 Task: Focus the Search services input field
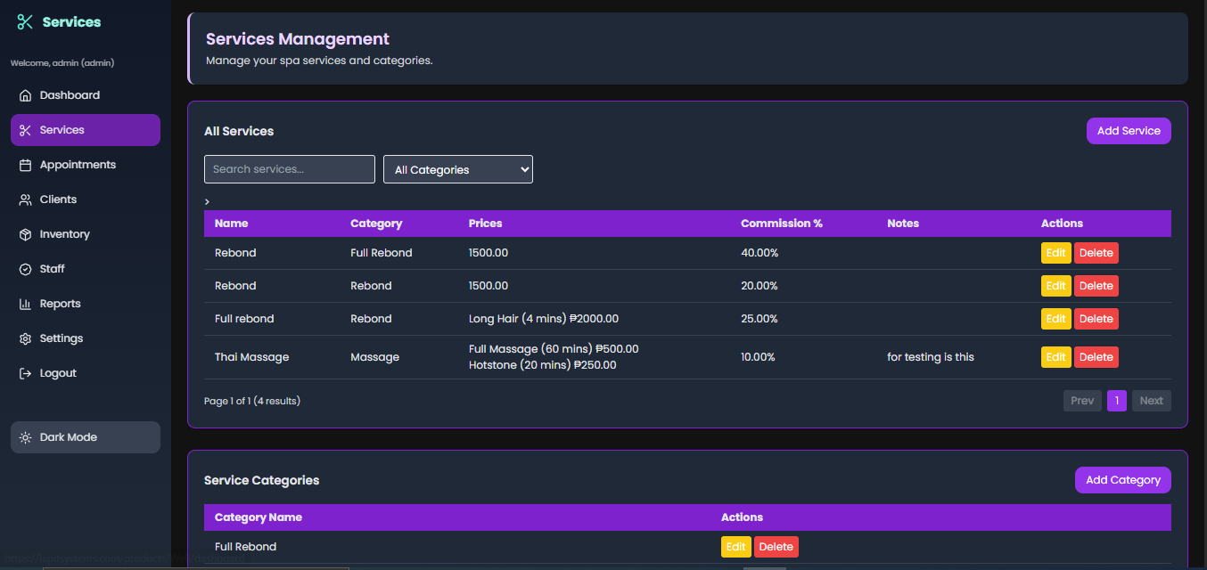pos(289,169)
